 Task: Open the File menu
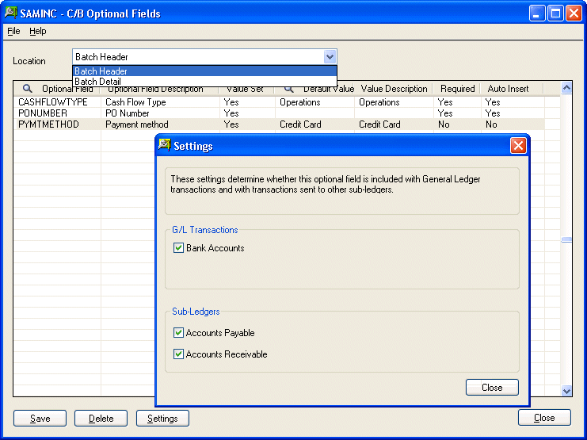coord(13,31)
